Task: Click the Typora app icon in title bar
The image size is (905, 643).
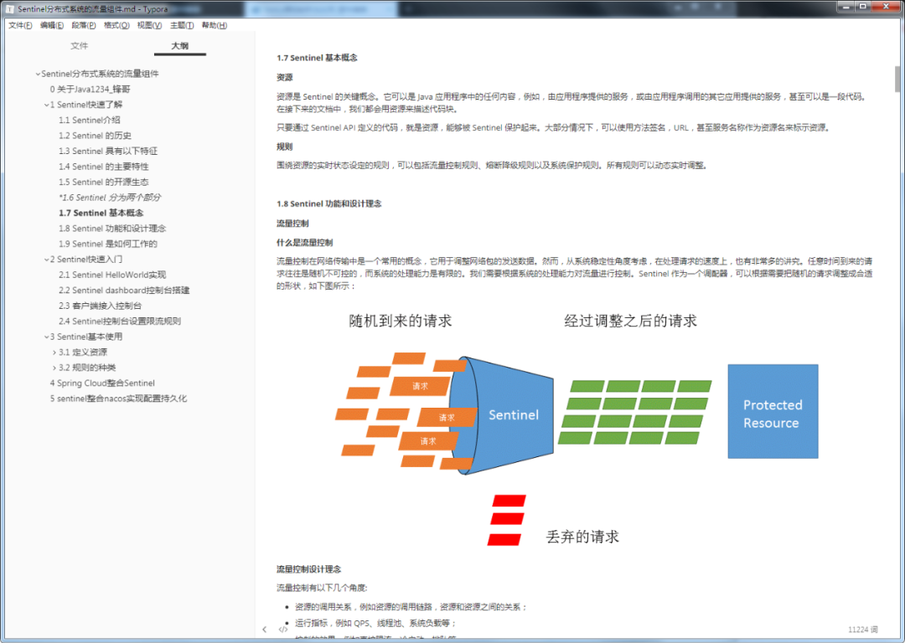Action: coord(10,8)
